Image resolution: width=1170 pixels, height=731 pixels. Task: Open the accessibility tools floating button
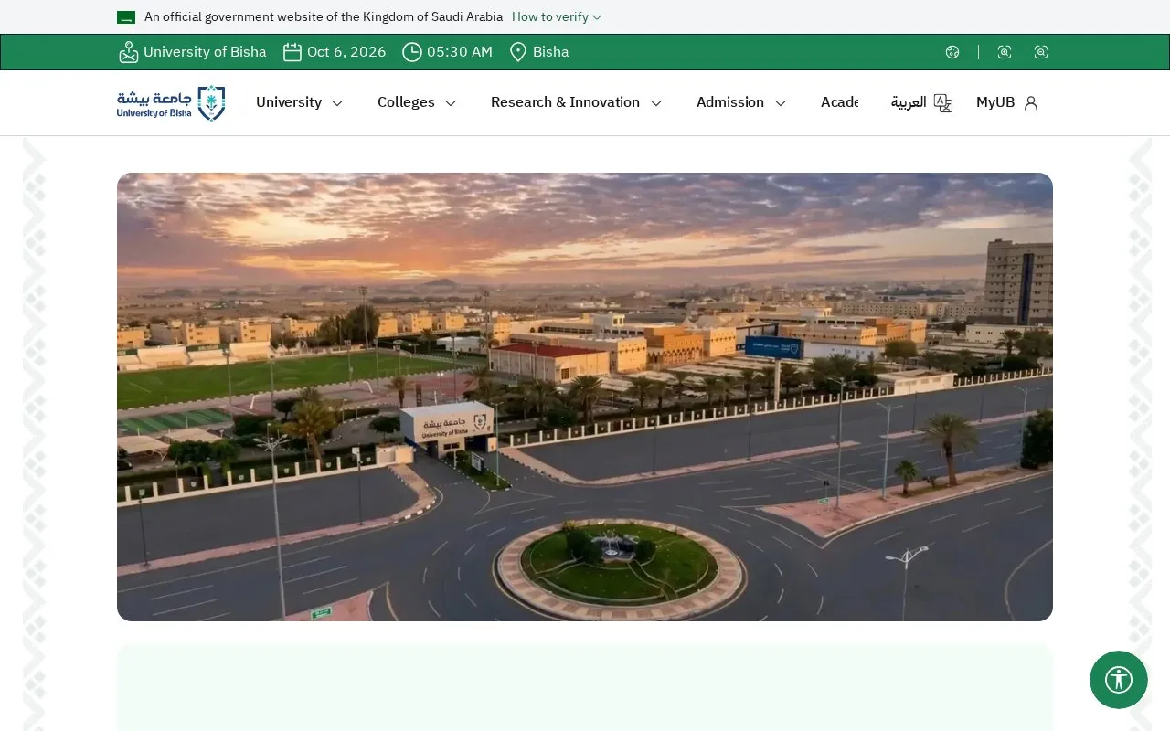click(1119, 680)
